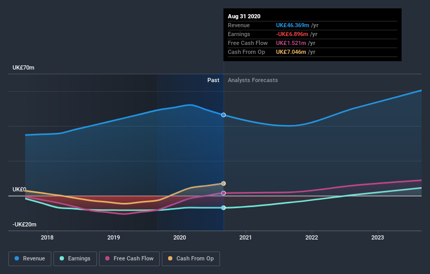
Task: Click the blue Revenue legend color dot
Action: [x=17, y=258]
